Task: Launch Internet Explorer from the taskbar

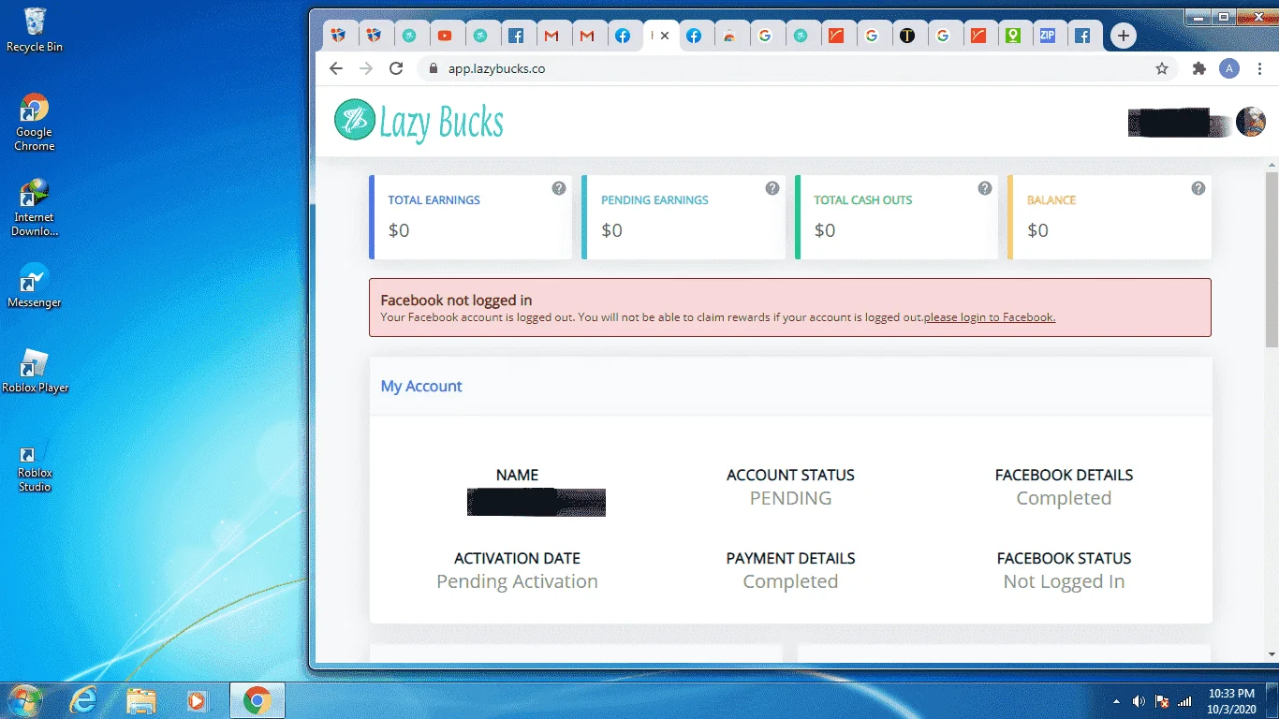Action: tap(83, 699)
